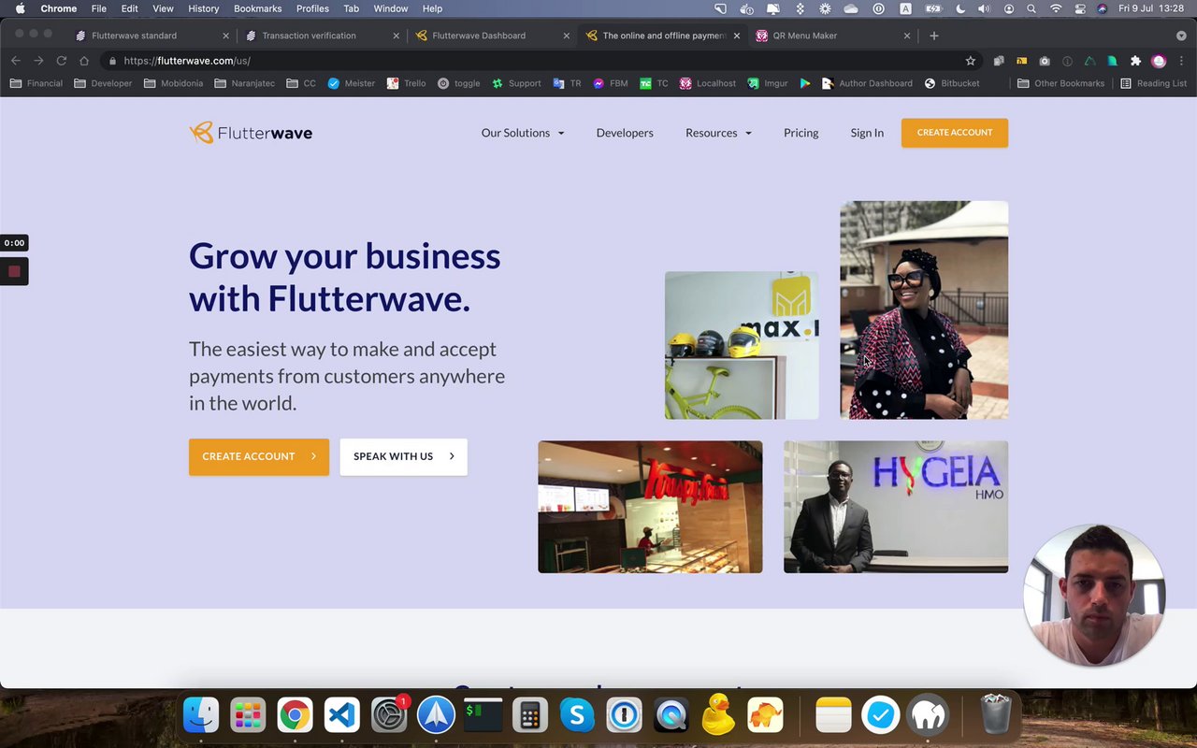Click the browser home icon
The image size is (1197, 748).
click(83, 61)
